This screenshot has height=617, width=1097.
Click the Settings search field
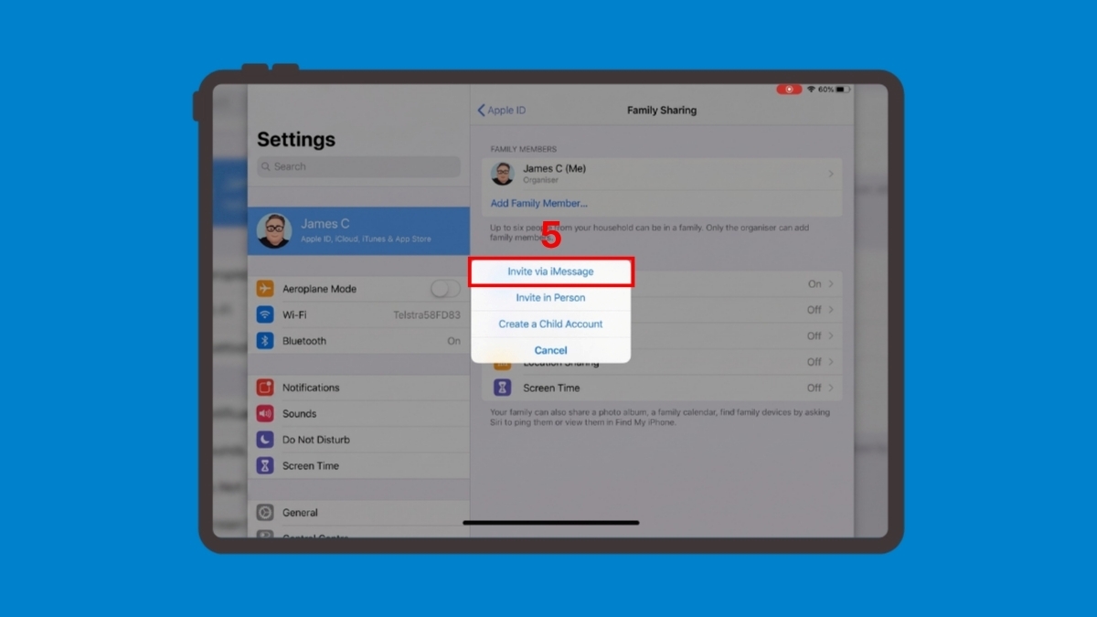[x=358, y=166]
